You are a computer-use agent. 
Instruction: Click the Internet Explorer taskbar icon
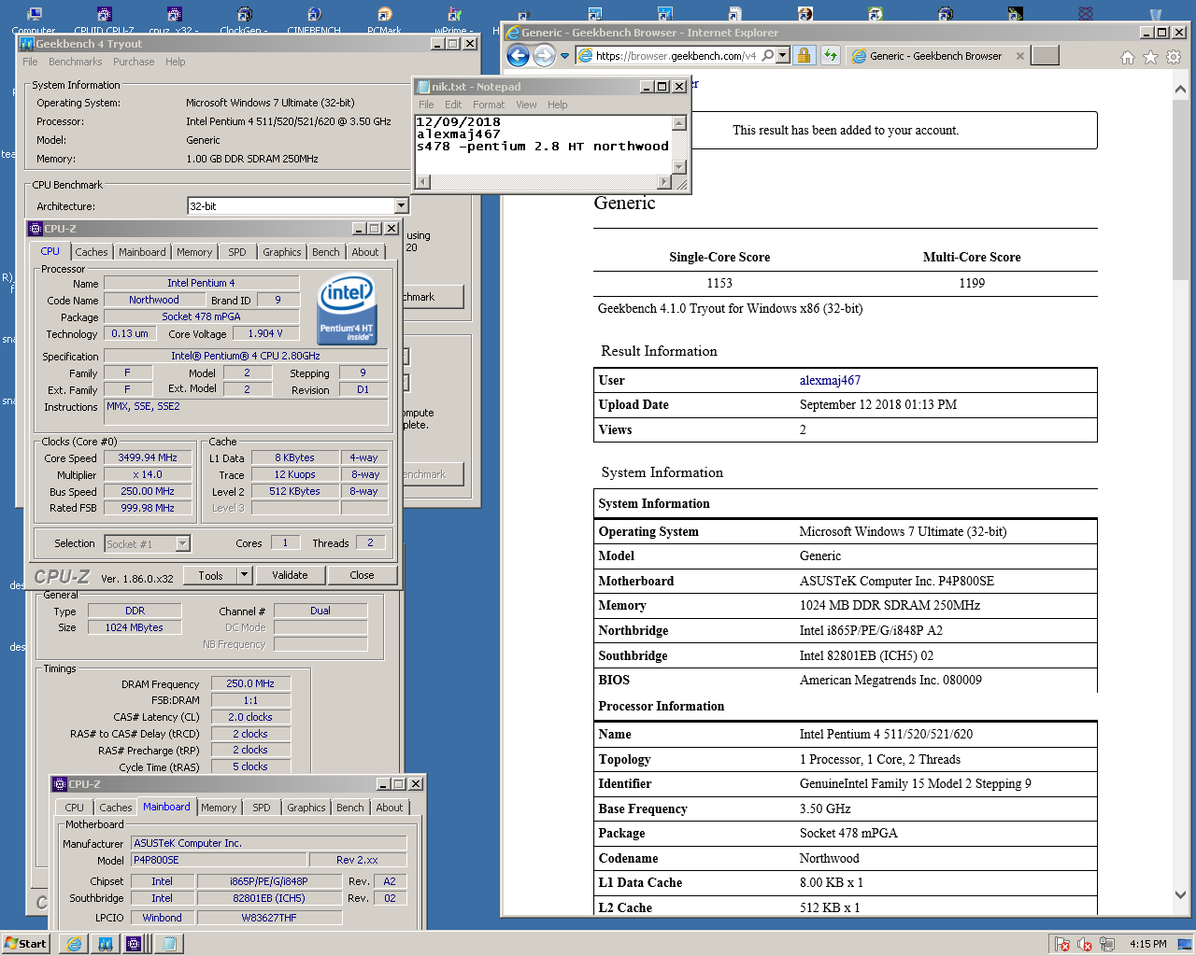click(74, 944)
